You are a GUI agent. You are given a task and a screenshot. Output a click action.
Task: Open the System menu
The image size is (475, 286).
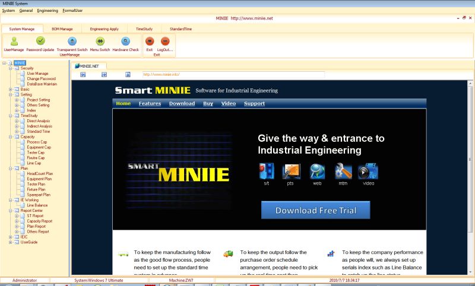(8, 10)
